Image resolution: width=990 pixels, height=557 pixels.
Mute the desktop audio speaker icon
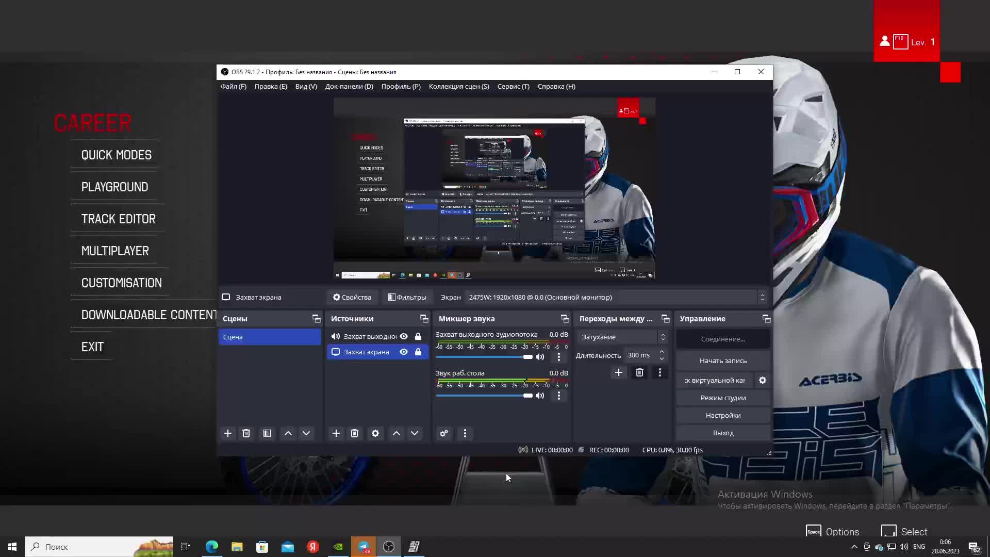[540, 396]
